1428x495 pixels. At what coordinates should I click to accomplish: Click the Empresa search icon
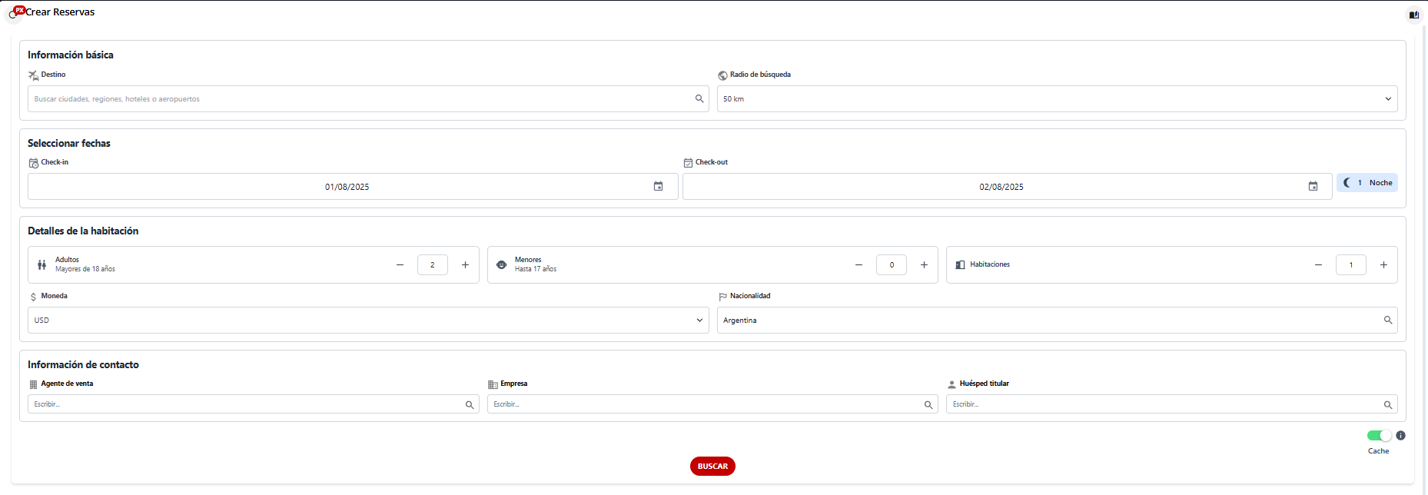pos(928,404)
